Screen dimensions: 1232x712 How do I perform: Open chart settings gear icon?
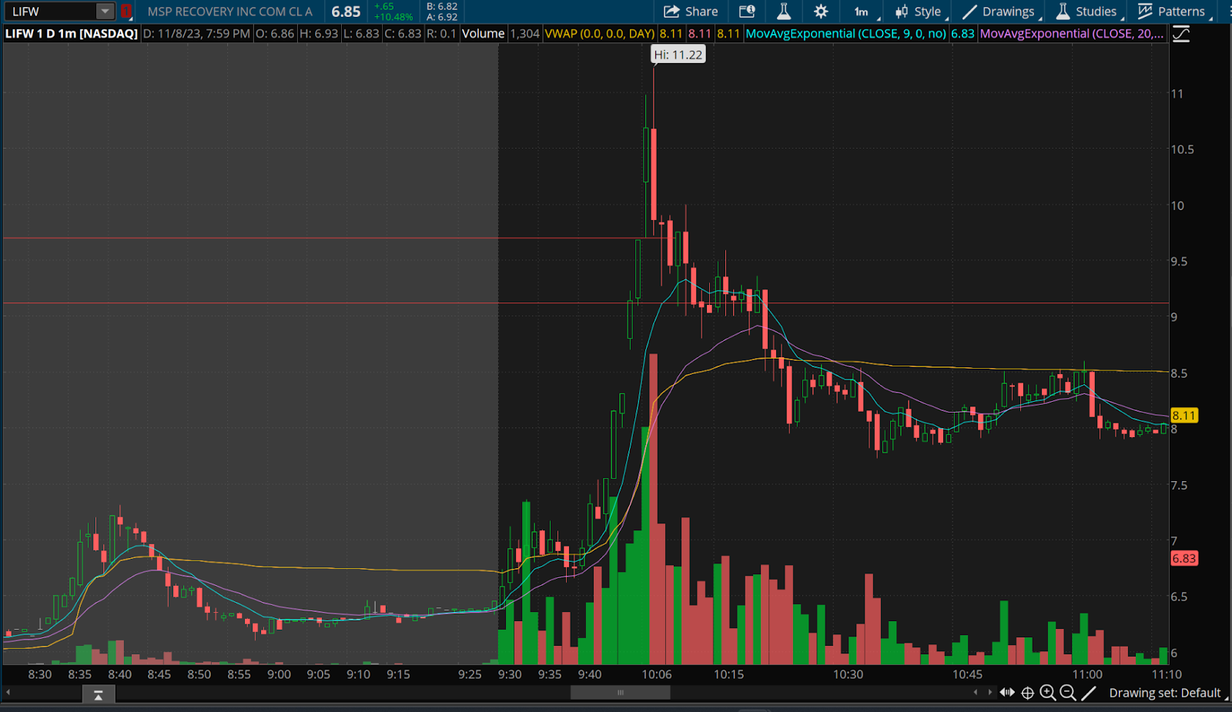(821, 12)
